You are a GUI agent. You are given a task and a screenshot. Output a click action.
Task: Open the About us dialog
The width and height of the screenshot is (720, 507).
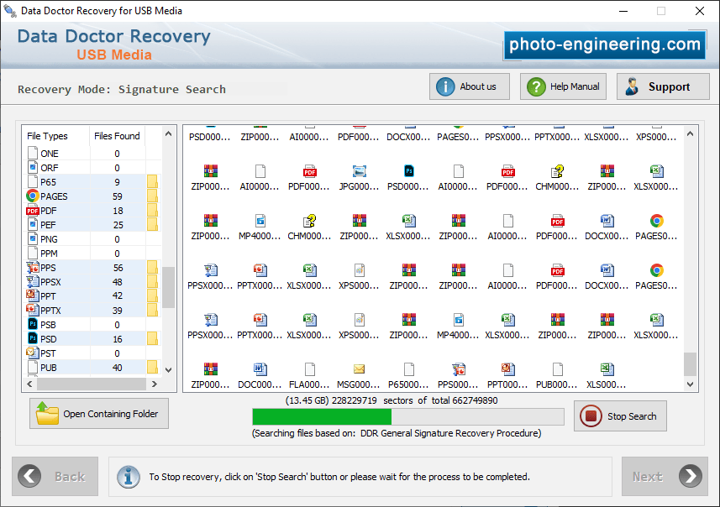tap(470, 86)
